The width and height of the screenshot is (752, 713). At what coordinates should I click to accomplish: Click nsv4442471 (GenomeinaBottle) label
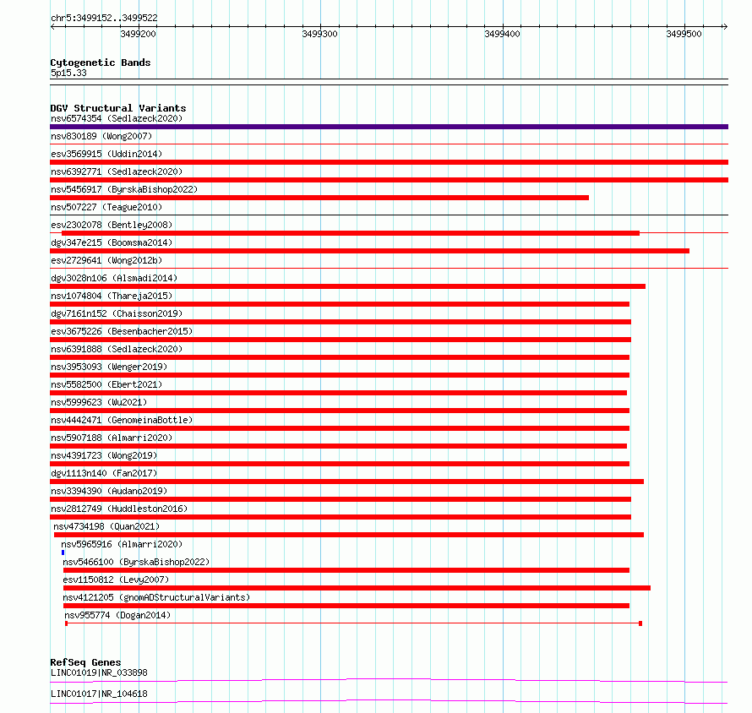[x=122, y=420]
